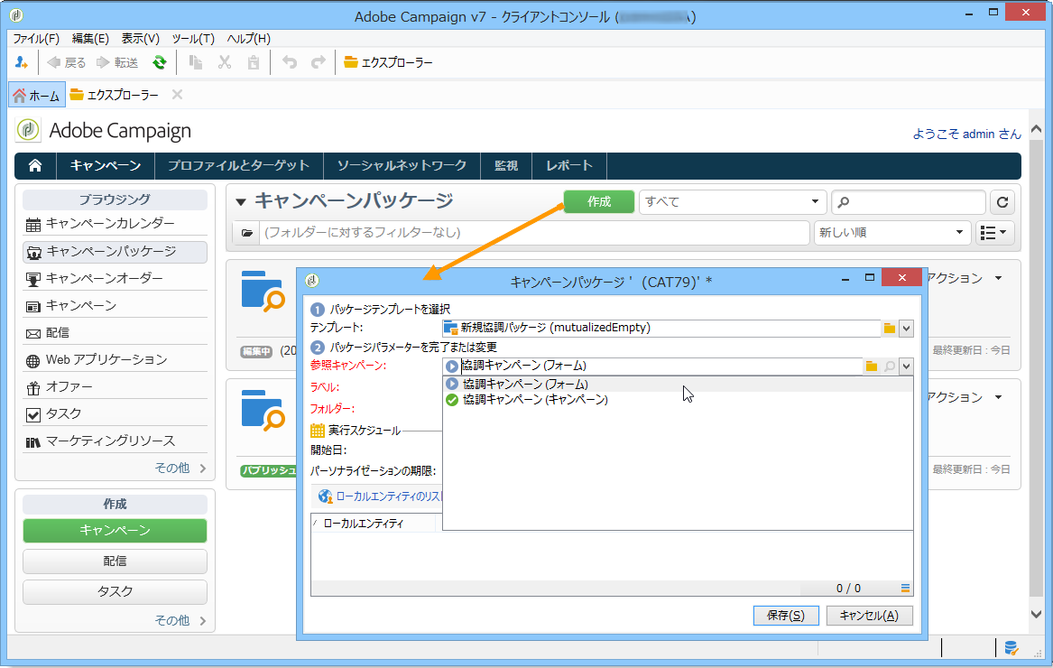Click the connection icon in toolbar
The image size is (1053, 668).
[22, 62]
